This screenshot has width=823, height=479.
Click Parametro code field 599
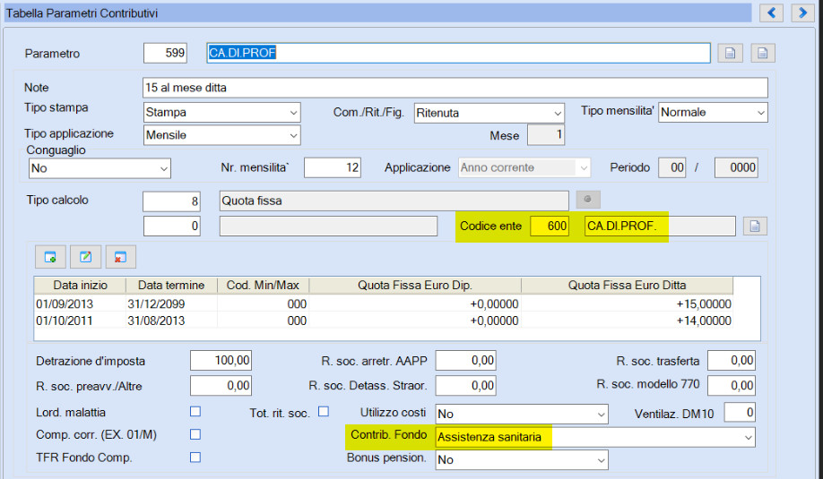pyautogui.click(x=165, y=53)
